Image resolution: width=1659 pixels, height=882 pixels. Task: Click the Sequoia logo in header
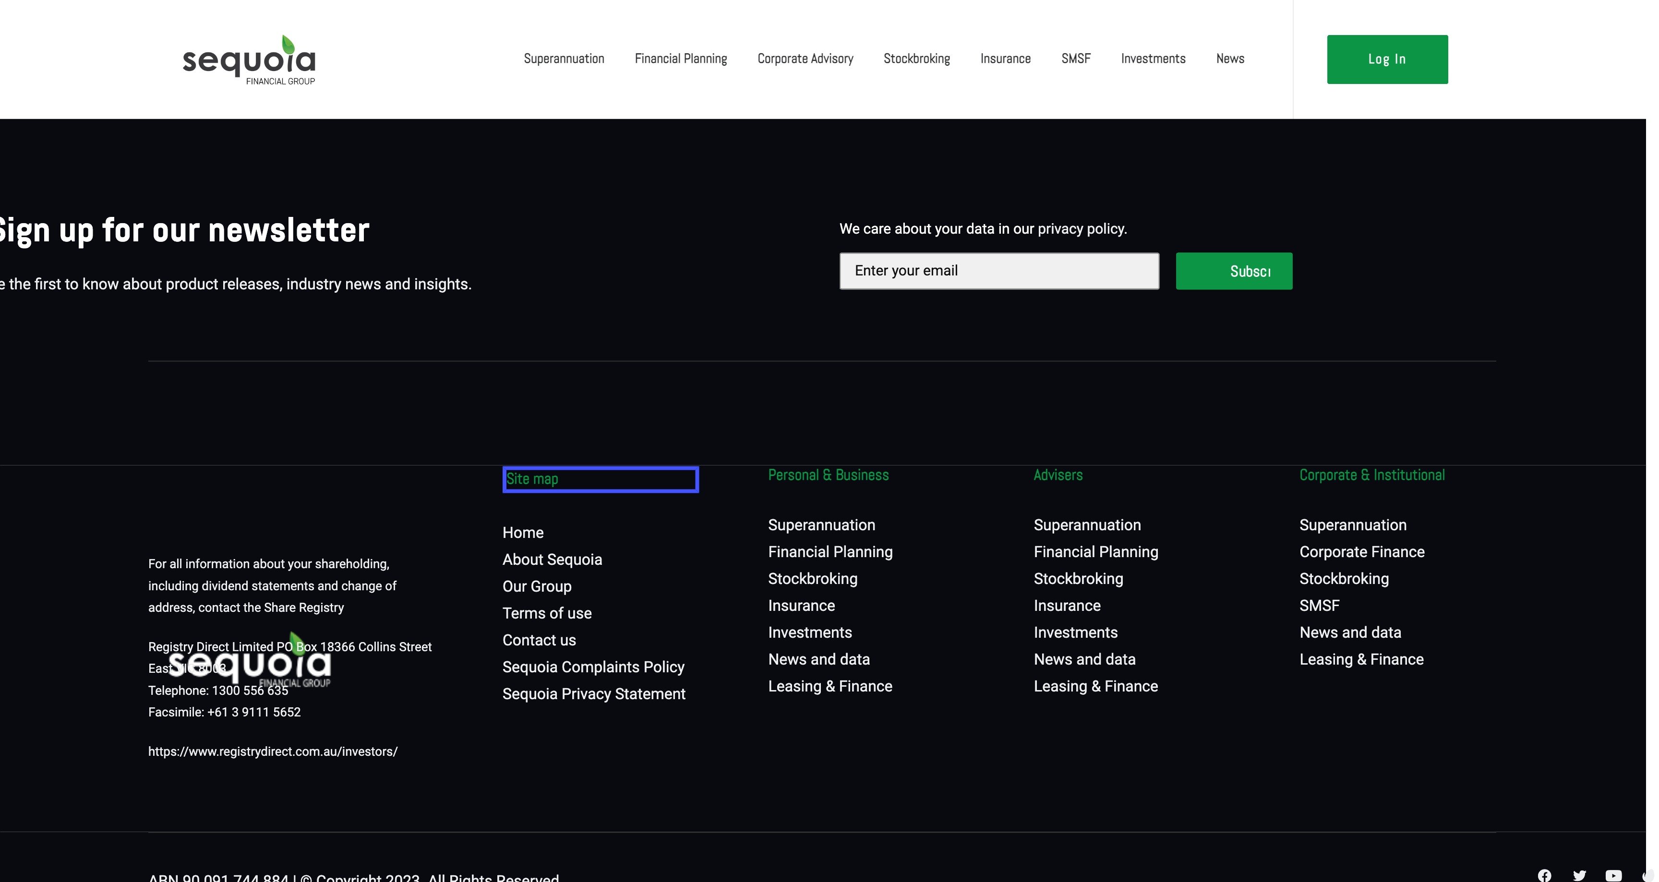coord(249,60)
